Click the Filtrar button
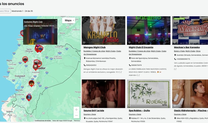208x123 pixels. (x=5, y=11)
